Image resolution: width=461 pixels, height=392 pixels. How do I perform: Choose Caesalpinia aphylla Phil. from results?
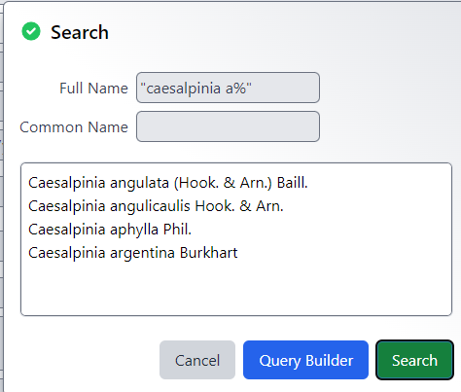[x=110, y=230]
